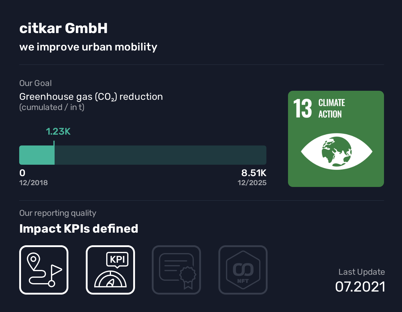402x312 pixels.
Task: Select the KPI gauge badge
Action: click(110, 270)
